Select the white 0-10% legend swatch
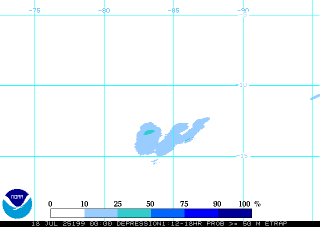Image resolution: width=320 pixels, height=227 pixels. click(x=67, y=213)
